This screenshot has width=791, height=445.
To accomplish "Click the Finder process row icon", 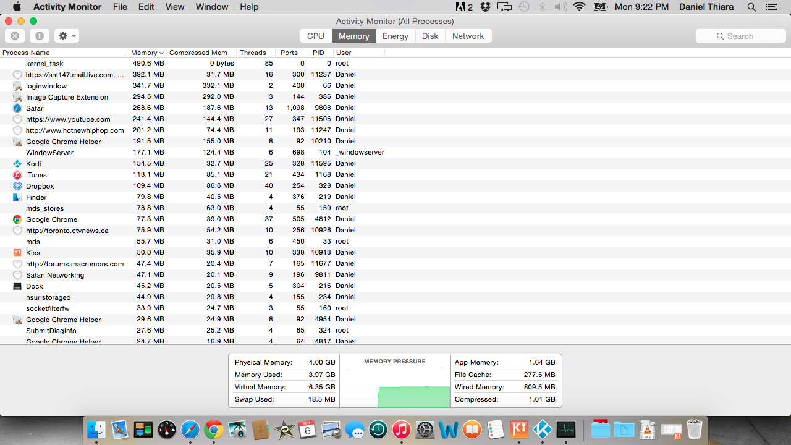I will click(17, 197).
